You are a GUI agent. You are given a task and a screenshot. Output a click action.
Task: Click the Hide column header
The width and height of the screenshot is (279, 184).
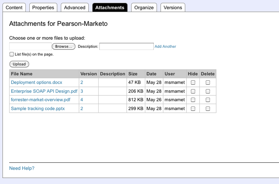(x=193, y=74)
